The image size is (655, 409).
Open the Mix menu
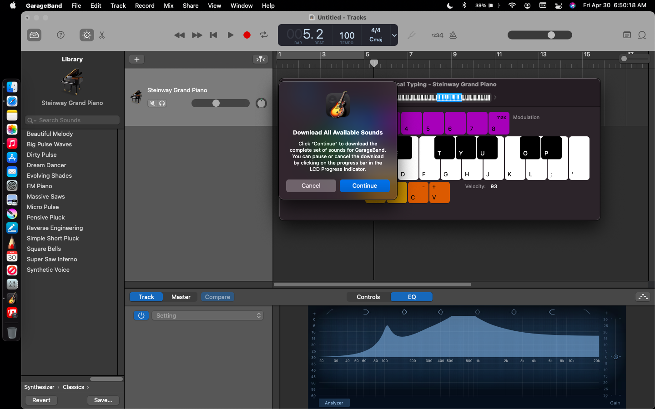tap(169, 5)
